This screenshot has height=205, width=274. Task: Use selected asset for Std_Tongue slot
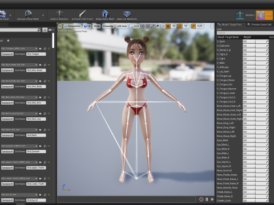coord(41,48)
